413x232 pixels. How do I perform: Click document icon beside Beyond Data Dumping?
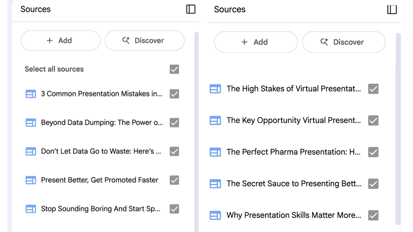31,123
